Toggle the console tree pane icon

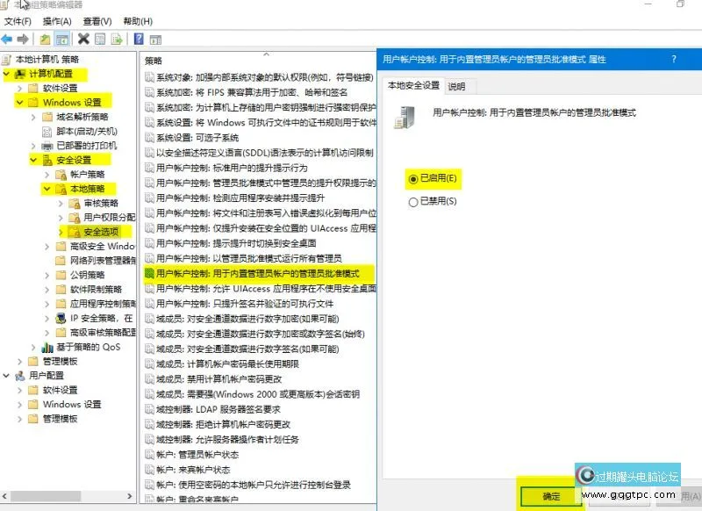pyautogui.click(x=63, y=40)
